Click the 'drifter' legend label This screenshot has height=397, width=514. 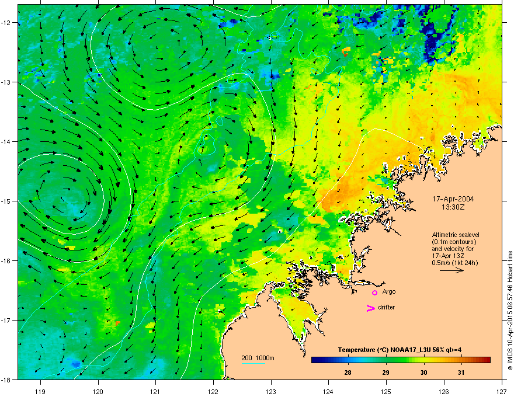[x=386, y=307]
